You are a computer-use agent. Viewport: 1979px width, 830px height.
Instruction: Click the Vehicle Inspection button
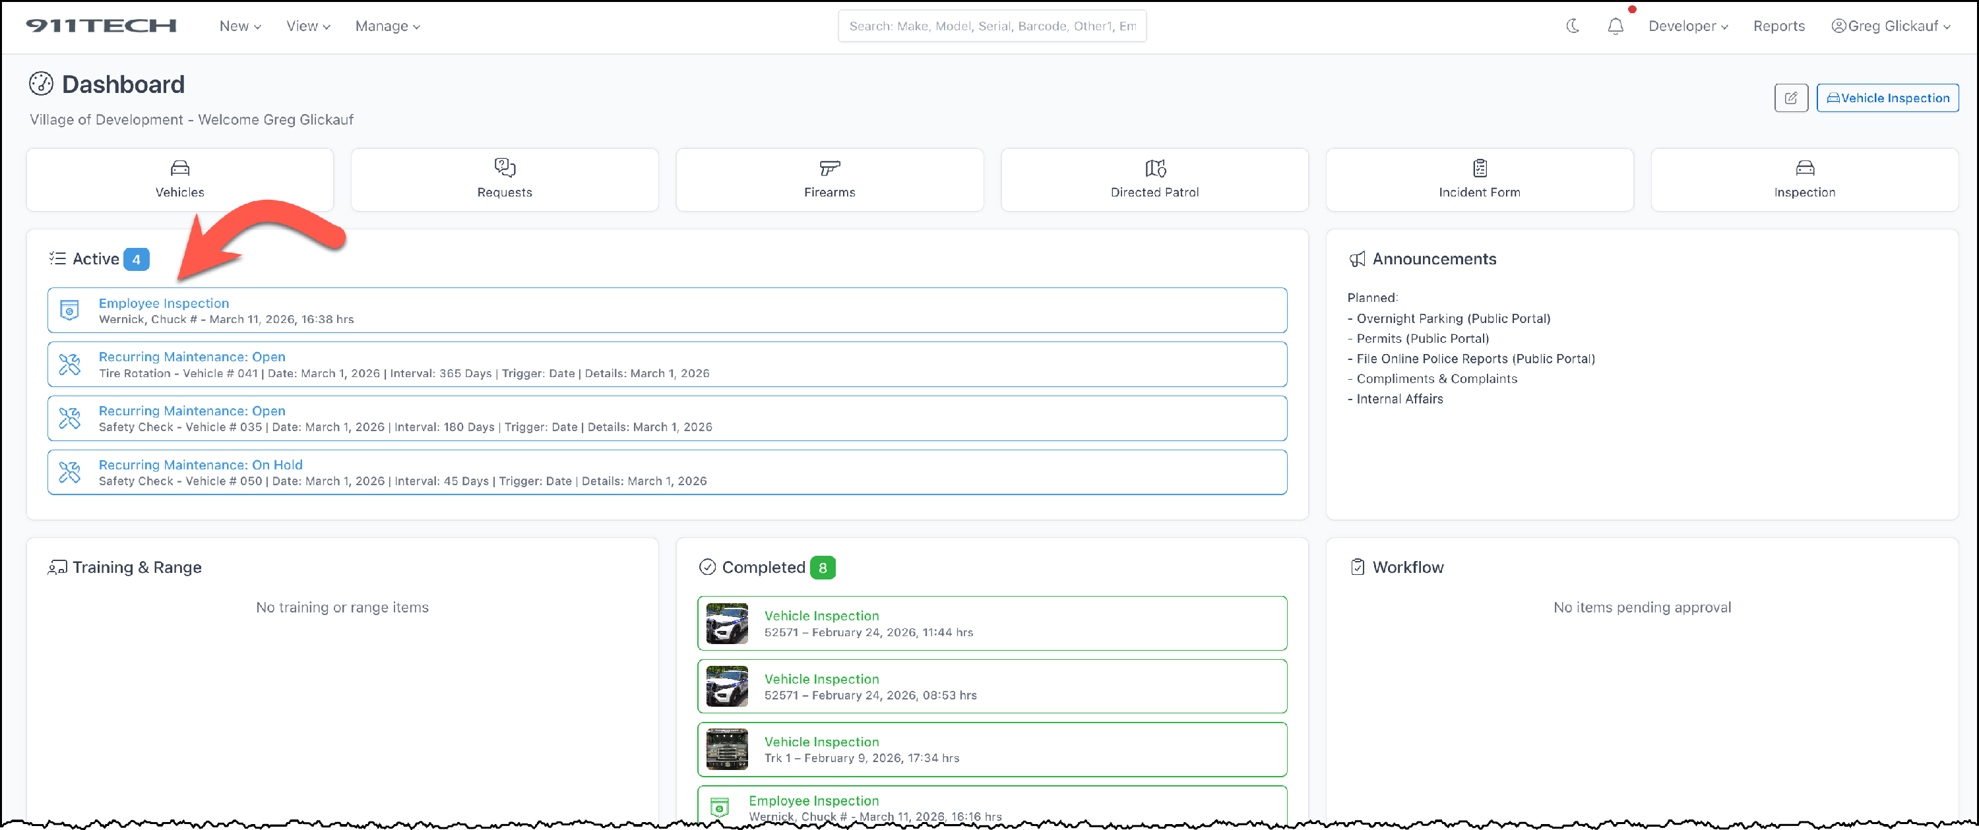[x=1887, y=98]
